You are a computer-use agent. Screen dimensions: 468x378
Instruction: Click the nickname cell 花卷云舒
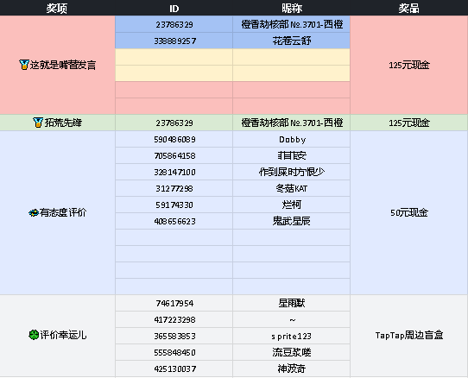click(x=291, y=41)
